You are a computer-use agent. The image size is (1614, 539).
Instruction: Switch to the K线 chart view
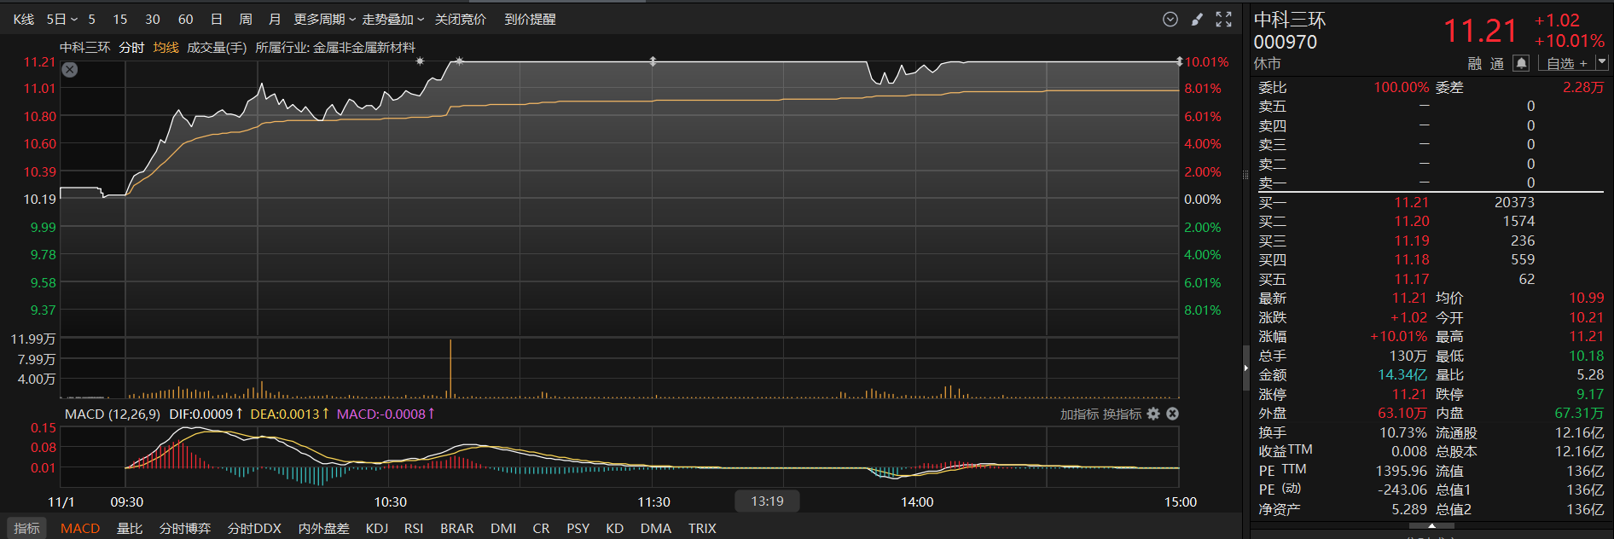24,20
